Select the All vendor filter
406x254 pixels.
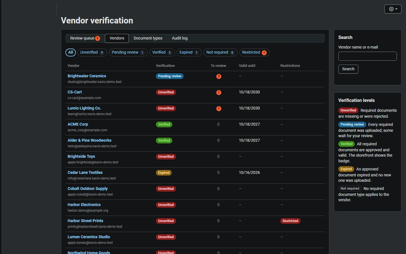(x=70, y=52)
